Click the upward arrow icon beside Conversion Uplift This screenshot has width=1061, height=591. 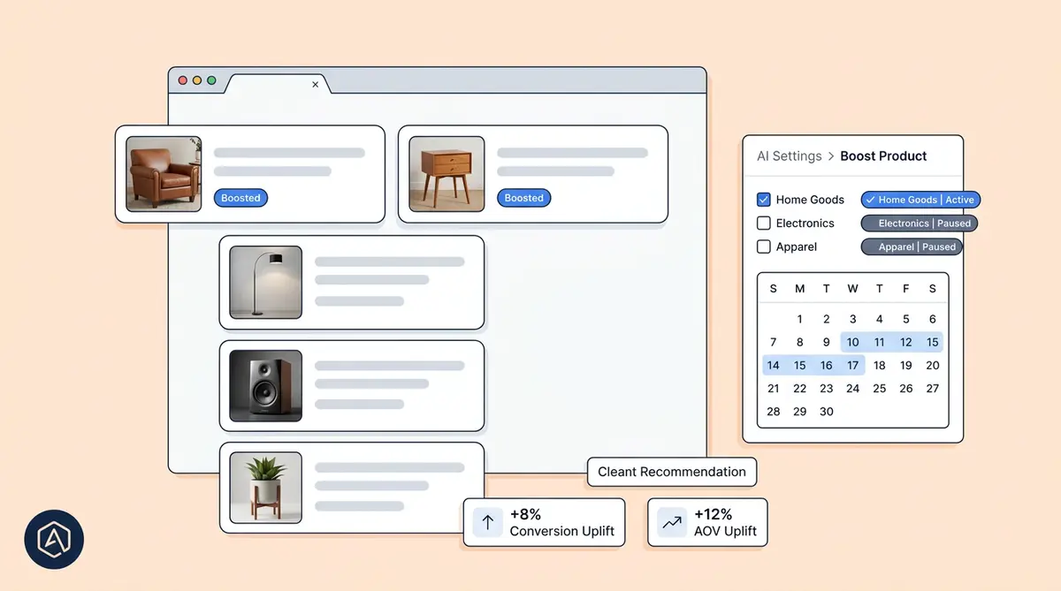(x=487, y=522)
